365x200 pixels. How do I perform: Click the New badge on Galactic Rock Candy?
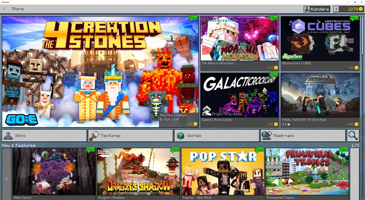(274, 75)
